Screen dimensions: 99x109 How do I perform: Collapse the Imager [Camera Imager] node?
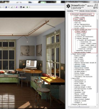click(x=72, y=54)
